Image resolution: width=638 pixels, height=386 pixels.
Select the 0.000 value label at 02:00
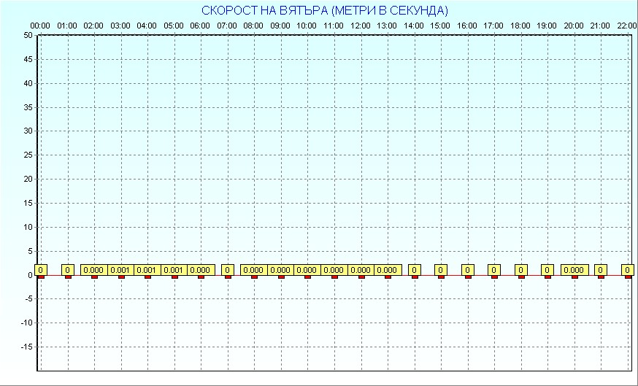click(x=93, y=270)
